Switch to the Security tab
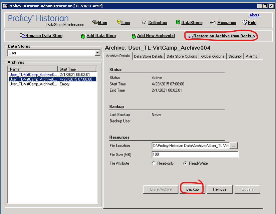Viewport: 276px width, 214px height. click(235, 56)
